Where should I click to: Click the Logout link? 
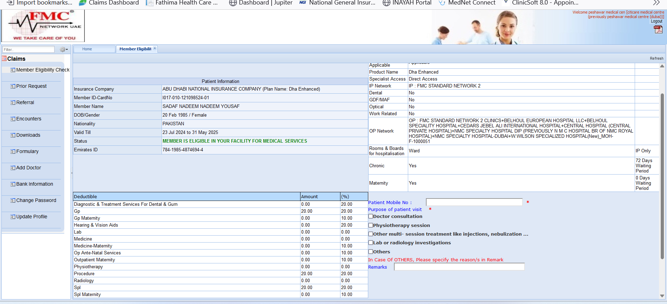(656, 21)
